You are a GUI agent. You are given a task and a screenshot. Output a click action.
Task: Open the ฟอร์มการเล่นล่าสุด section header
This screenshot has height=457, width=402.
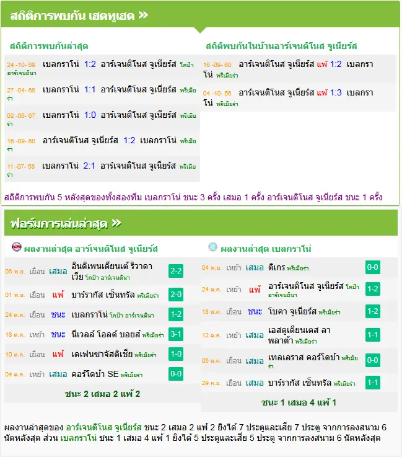(201, 223)
